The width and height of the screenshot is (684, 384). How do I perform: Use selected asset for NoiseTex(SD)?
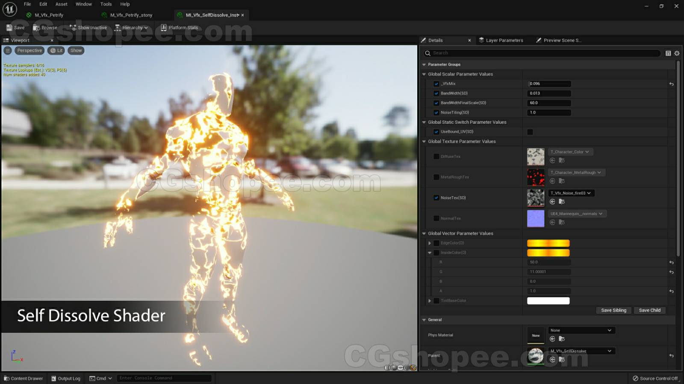pos(552,202)
